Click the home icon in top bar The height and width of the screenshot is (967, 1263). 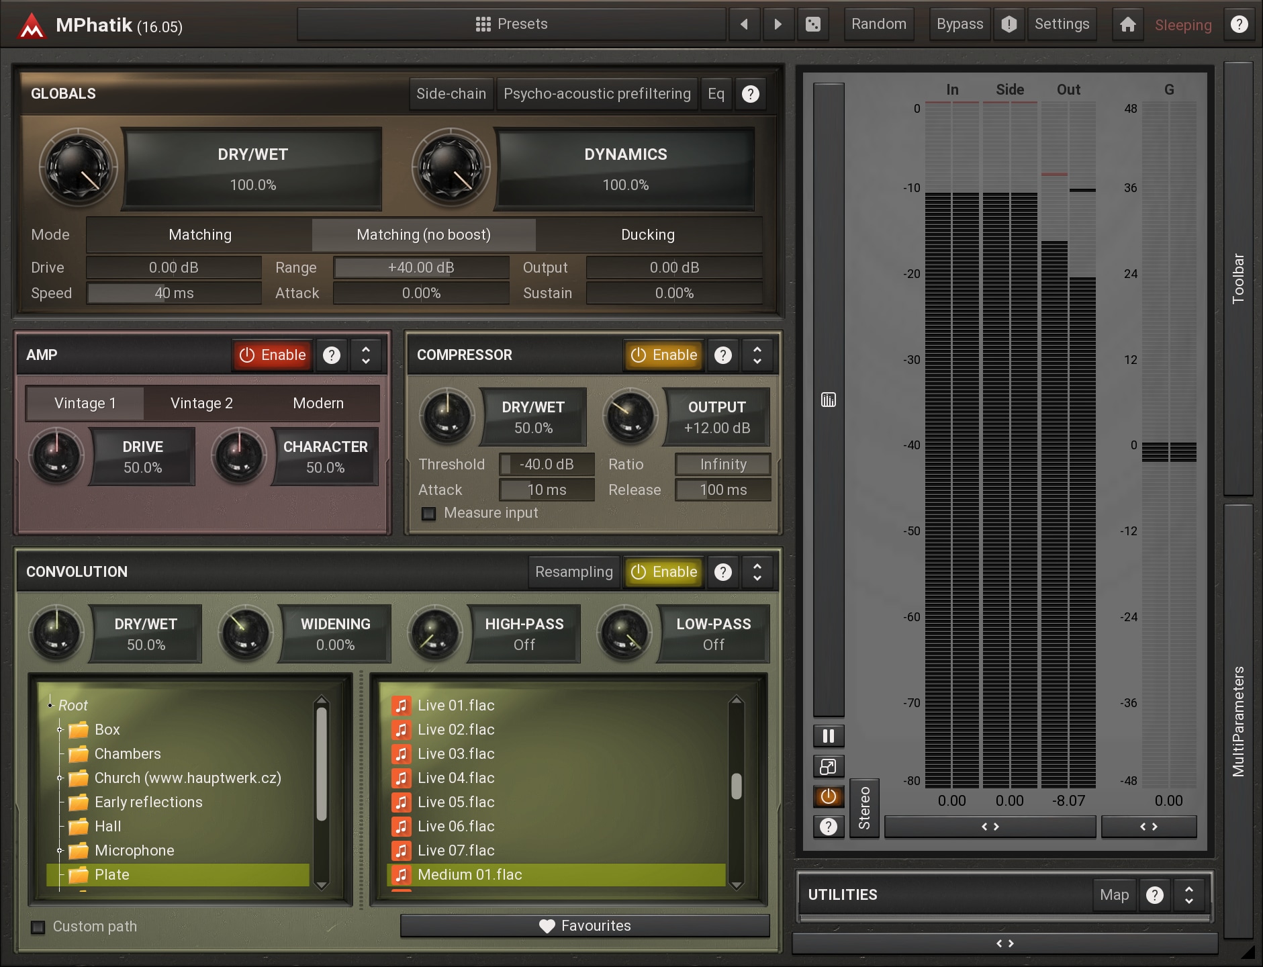(x=1128, y=24)
